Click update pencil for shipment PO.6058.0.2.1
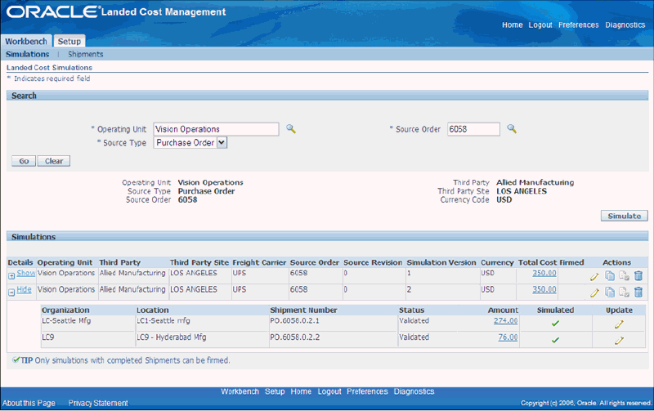This screenshot has height=411, width=654. pyautogui.click(x=619, y=324)
